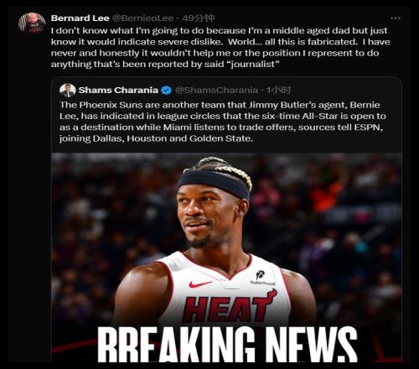Click the player's dark headband in photo

[214, 182]
